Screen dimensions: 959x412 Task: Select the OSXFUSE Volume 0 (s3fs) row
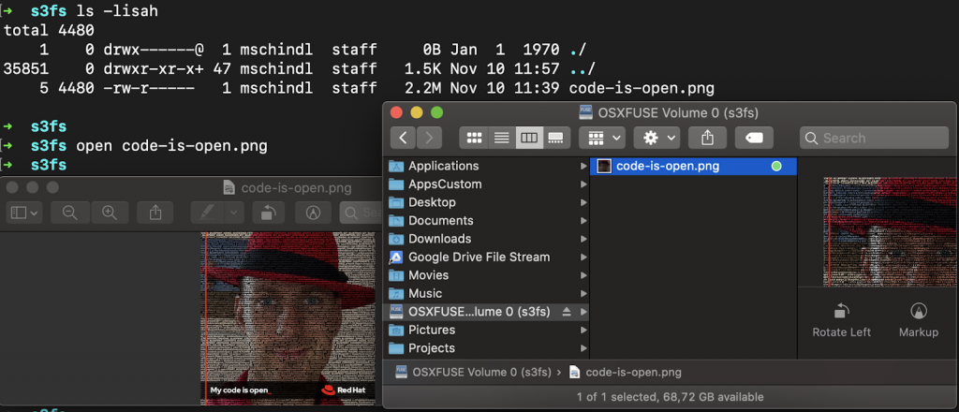pyautogui.click(x=486, y=312)
